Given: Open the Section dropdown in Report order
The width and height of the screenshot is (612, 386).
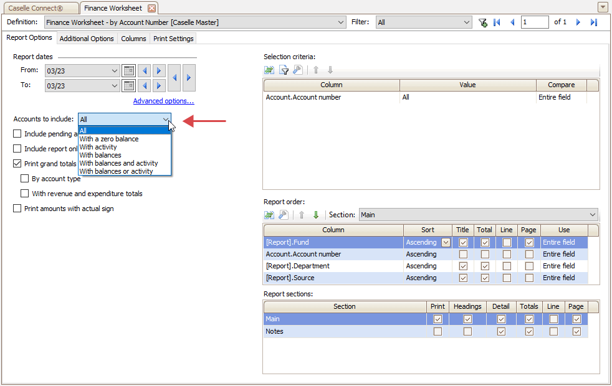Looking at the screenshot, I should tap(591, 215).
